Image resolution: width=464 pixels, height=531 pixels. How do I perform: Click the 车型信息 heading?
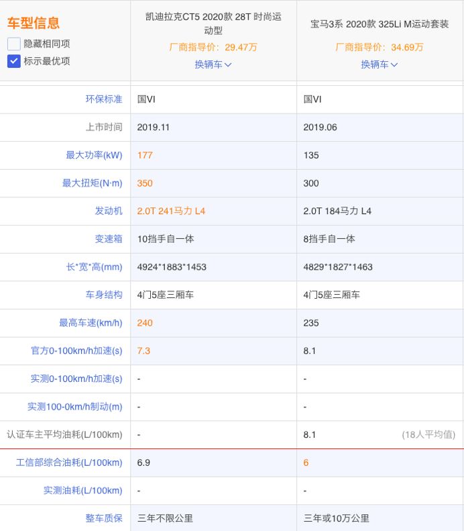pos(34,23)
